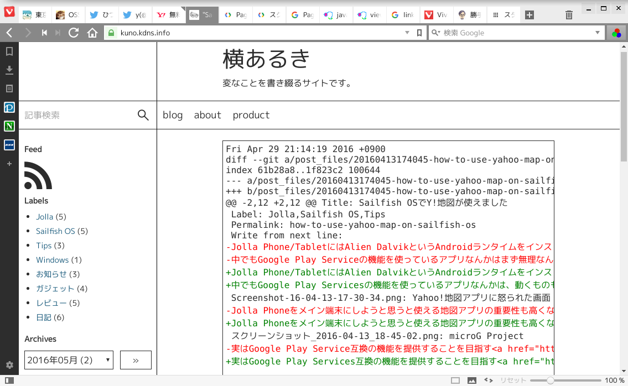Switch to the Viv Vivaldi tab

[x=436, y=15]
